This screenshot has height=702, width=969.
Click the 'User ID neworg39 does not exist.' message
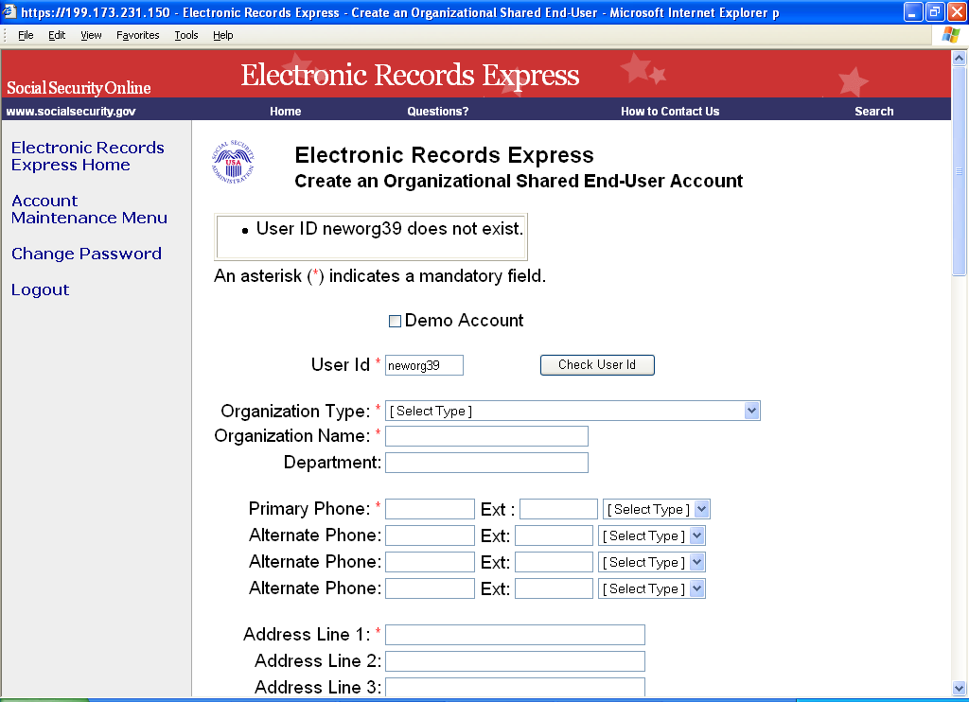pos(390,229)
